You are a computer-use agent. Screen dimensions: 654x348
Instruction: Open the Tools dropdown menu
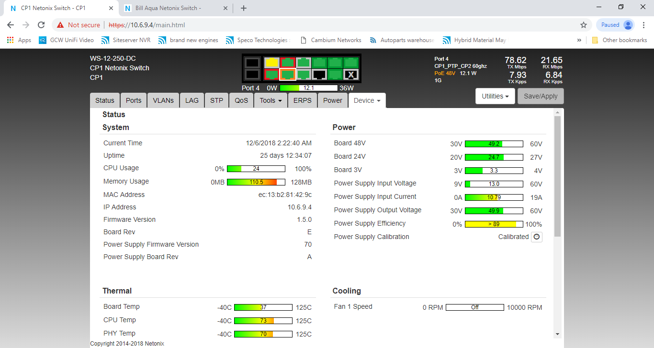(x=271, y=100)
